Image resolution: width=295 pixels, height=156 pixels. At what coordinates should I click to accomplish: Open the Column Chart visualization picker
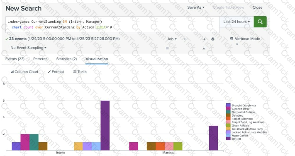24,72
